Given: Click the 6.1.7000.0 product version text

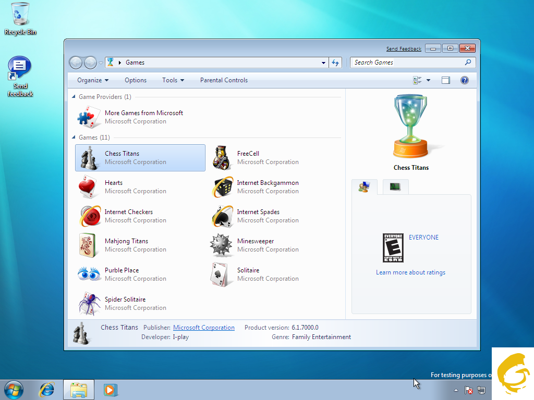Looking at the screenshot, I should pos(305,328).
